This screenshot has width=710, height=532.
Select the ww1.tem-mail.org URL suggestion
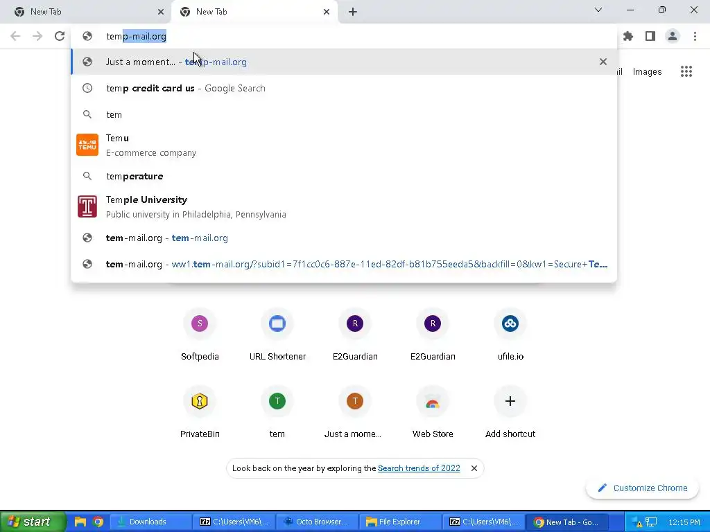click(x=344, y=264)
